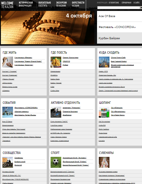
Task: Select the Курбан Байрам event tab
Action: coord(120,38)
